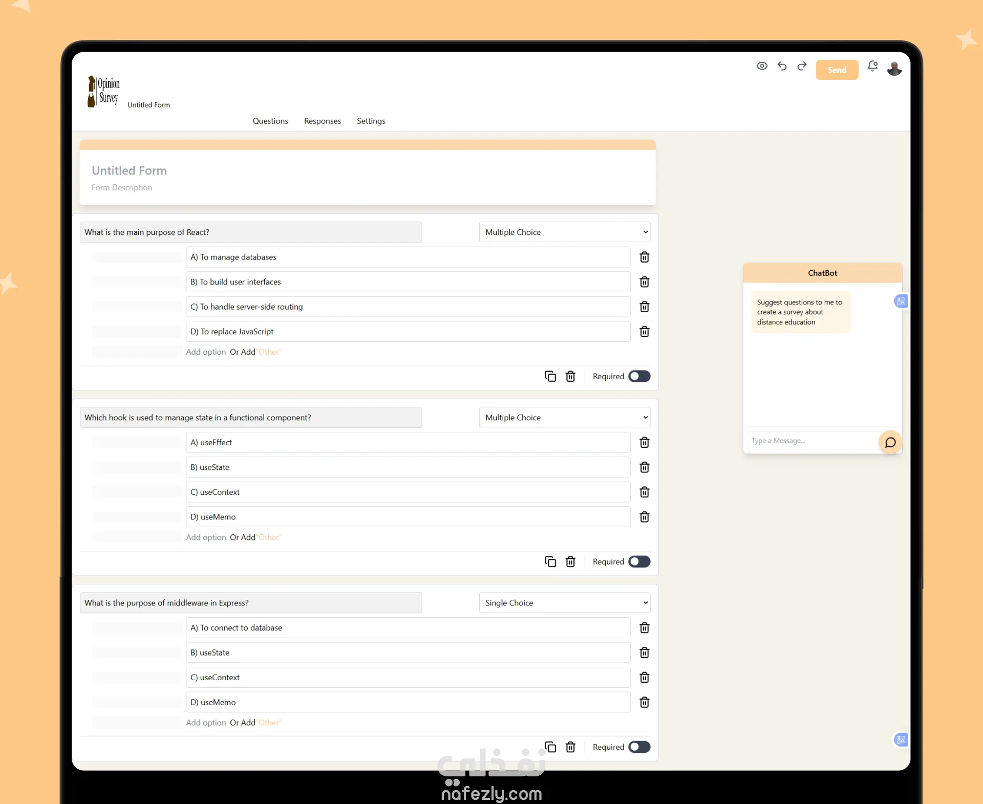This screenshot has height=804, width=983.
Task: Click 'Add option' under the React question
Action: pyautogui.click(x=206, y=352)
